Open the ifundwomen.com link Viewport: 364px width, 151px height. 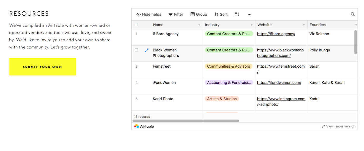point(279,83)
